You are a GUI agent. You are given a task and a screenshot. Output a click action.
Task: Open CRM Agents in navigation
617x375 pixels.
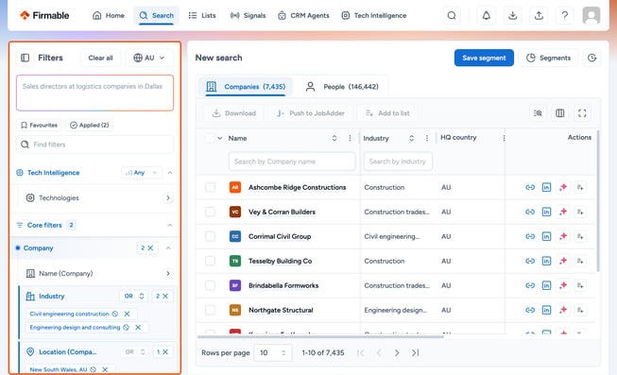click(x=303, y=16)
